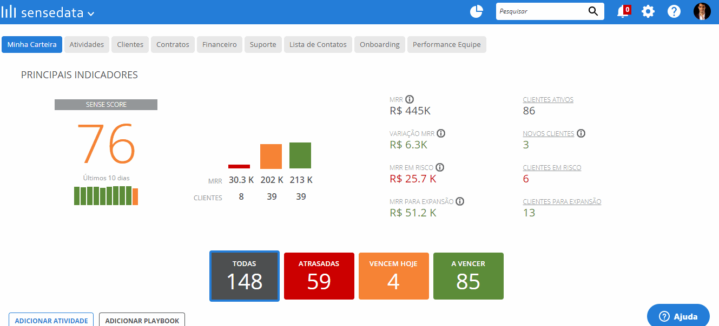Show info for Variação MRR
719x326 pixels.
441,133
